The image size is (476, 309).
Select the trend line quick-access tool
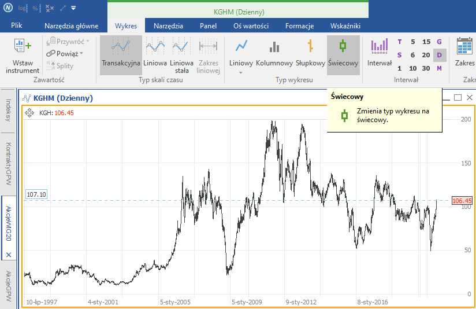tap(63, 8)
